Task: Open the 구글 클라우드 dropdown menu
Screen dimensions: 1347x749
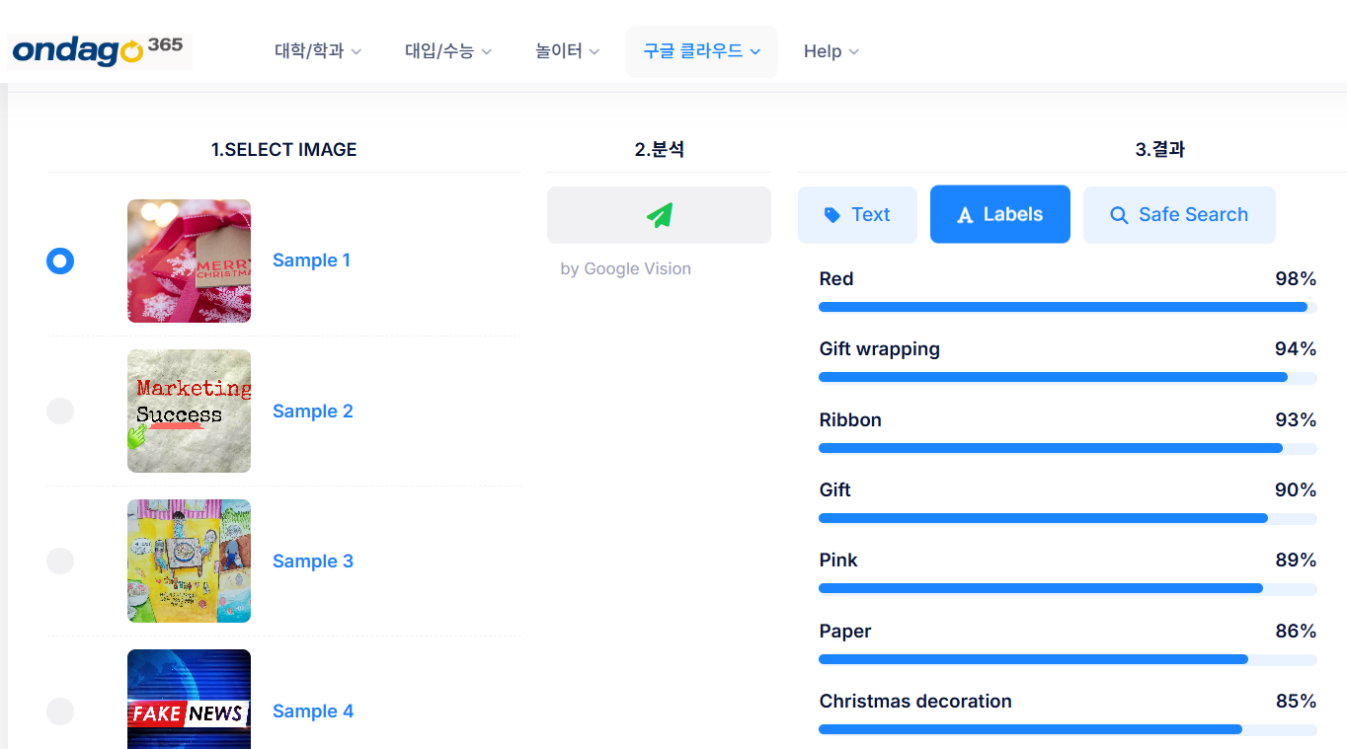Action: click(702, 51)
